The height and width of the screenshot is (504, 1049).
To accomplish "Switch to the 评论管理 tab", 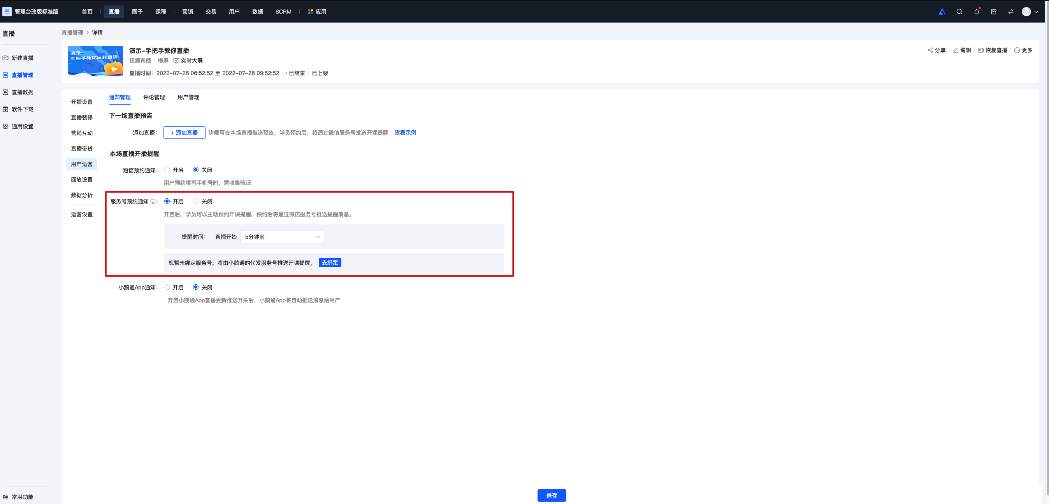I will [x=154, y=97].
